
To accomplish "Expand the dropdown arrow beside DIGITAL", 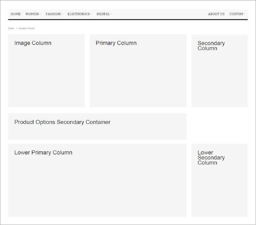I will coord(111,14).
